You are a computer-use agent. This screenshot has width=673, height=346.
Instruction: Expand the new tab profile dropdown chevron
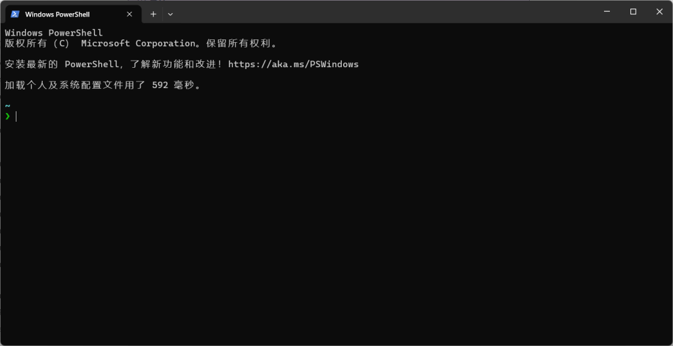click(170, 14)
